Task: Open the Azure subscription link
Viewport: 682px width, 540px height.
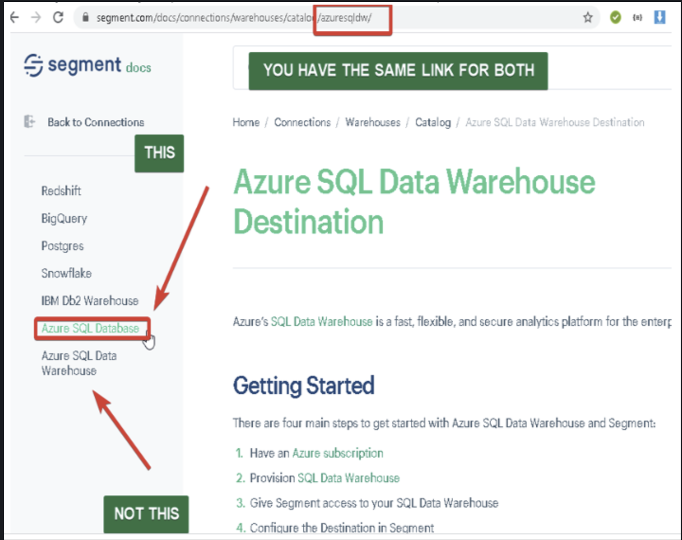Action: pyautogui.click(x=338, y=453)
